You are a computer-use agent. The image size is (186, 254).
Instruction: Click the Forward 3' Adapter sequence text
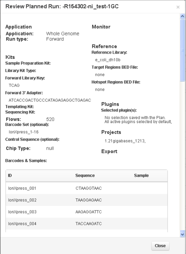click(x=50, y=100)
